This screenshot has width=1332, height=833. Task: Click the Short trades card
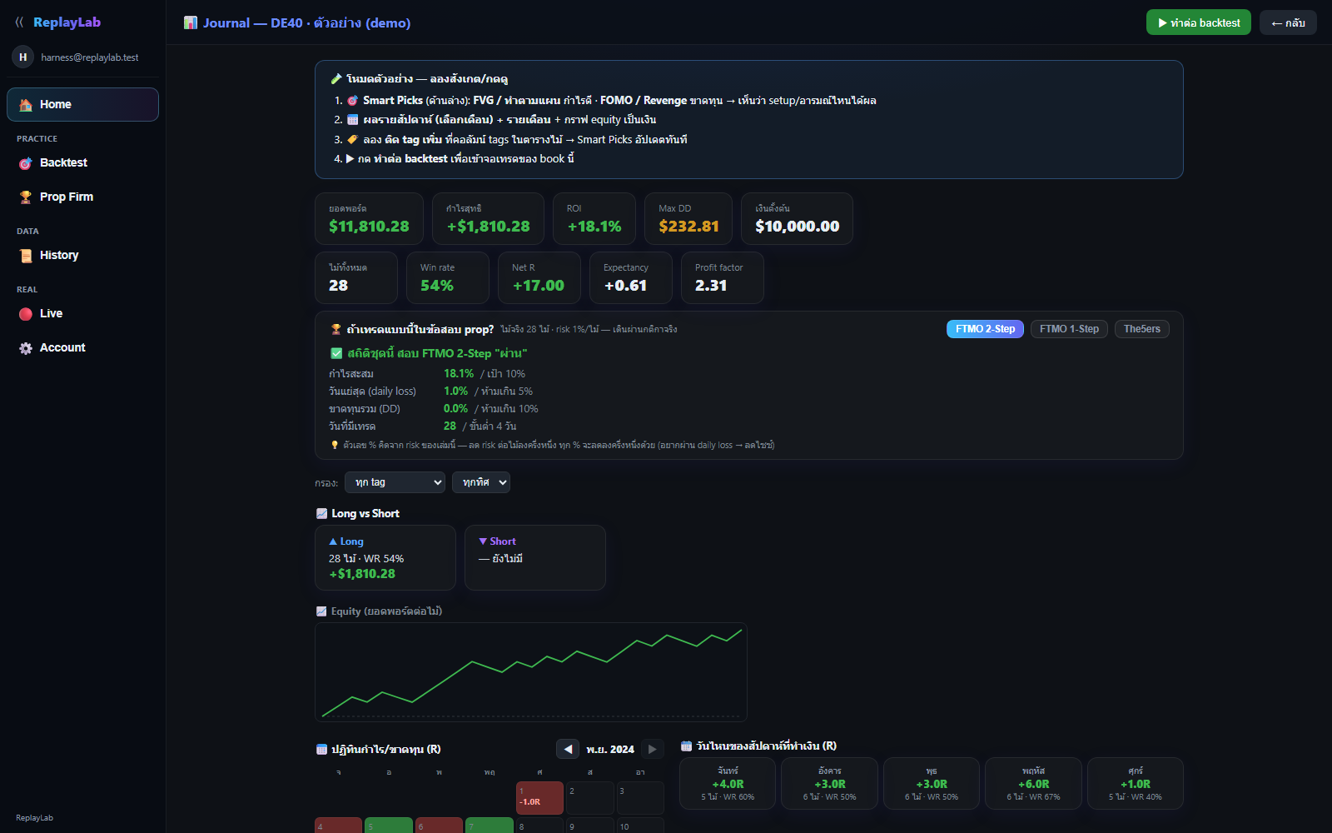pyautogui.click(x=535, y=557)
